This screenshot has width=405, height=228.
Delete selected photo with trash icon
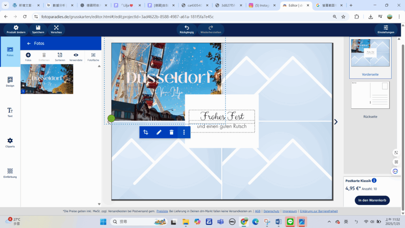click(x=171, y=132)
